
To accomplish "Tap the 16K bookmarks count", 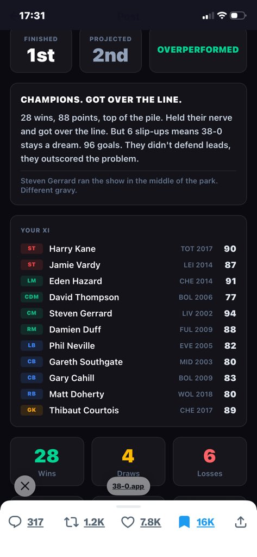I will pyautogui.click(x=205, y=522).
